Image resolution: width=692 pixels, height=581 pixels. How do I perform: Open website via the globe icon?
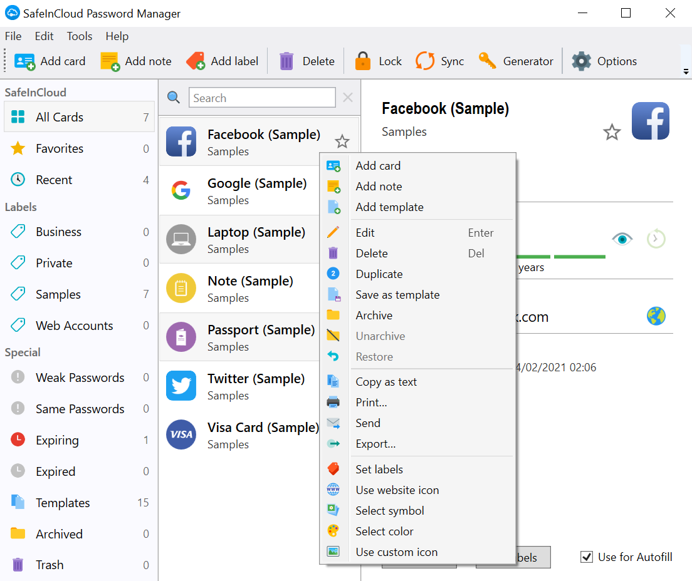tap(656, 316)
